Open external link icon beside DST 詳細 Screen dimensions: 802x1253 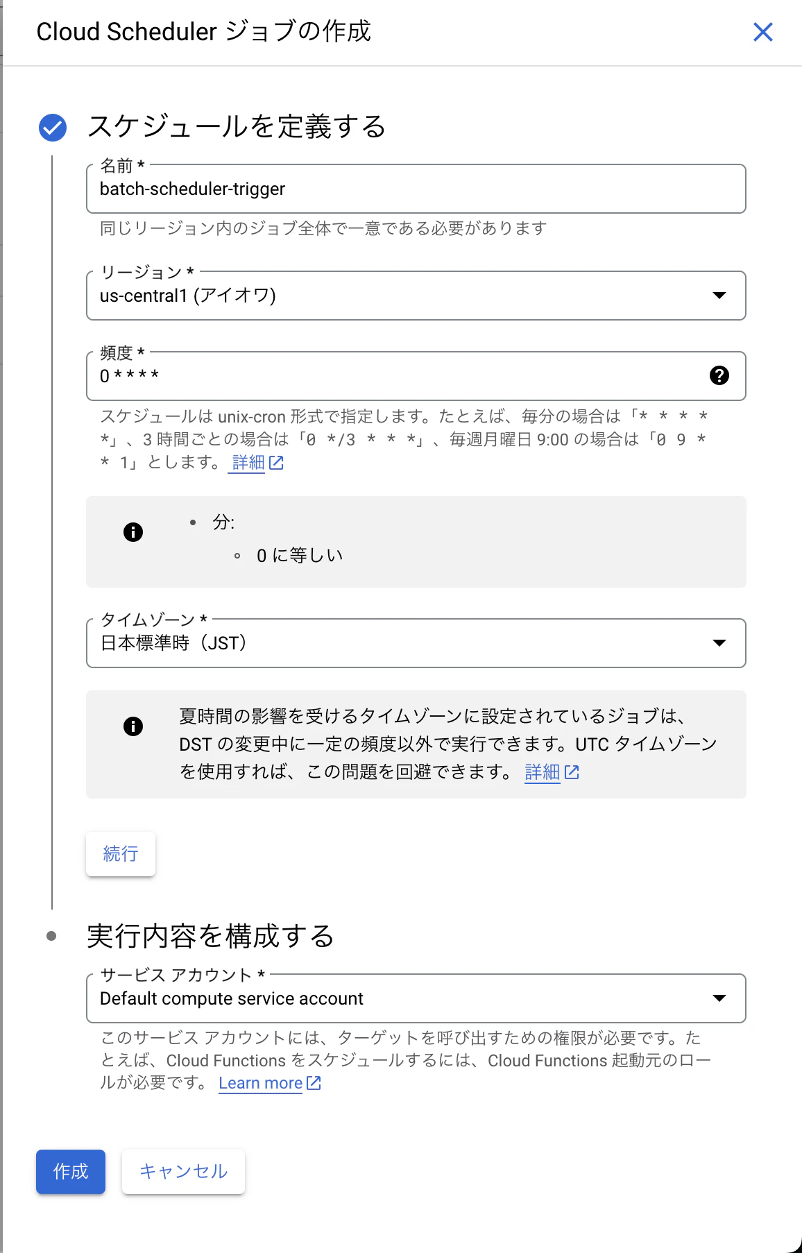click(x=572, y=772)
